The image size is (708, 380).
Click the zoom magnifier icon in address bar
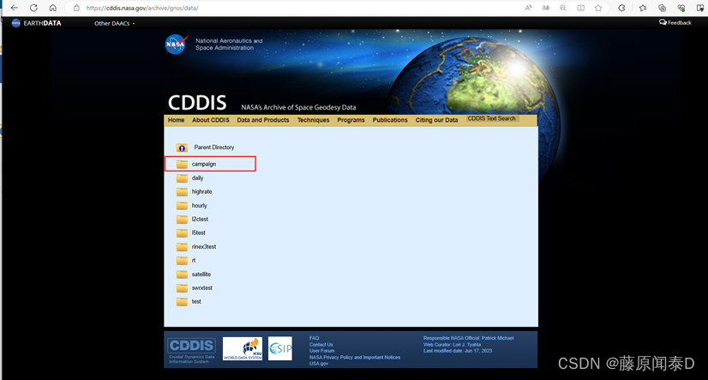click(563, 8)
